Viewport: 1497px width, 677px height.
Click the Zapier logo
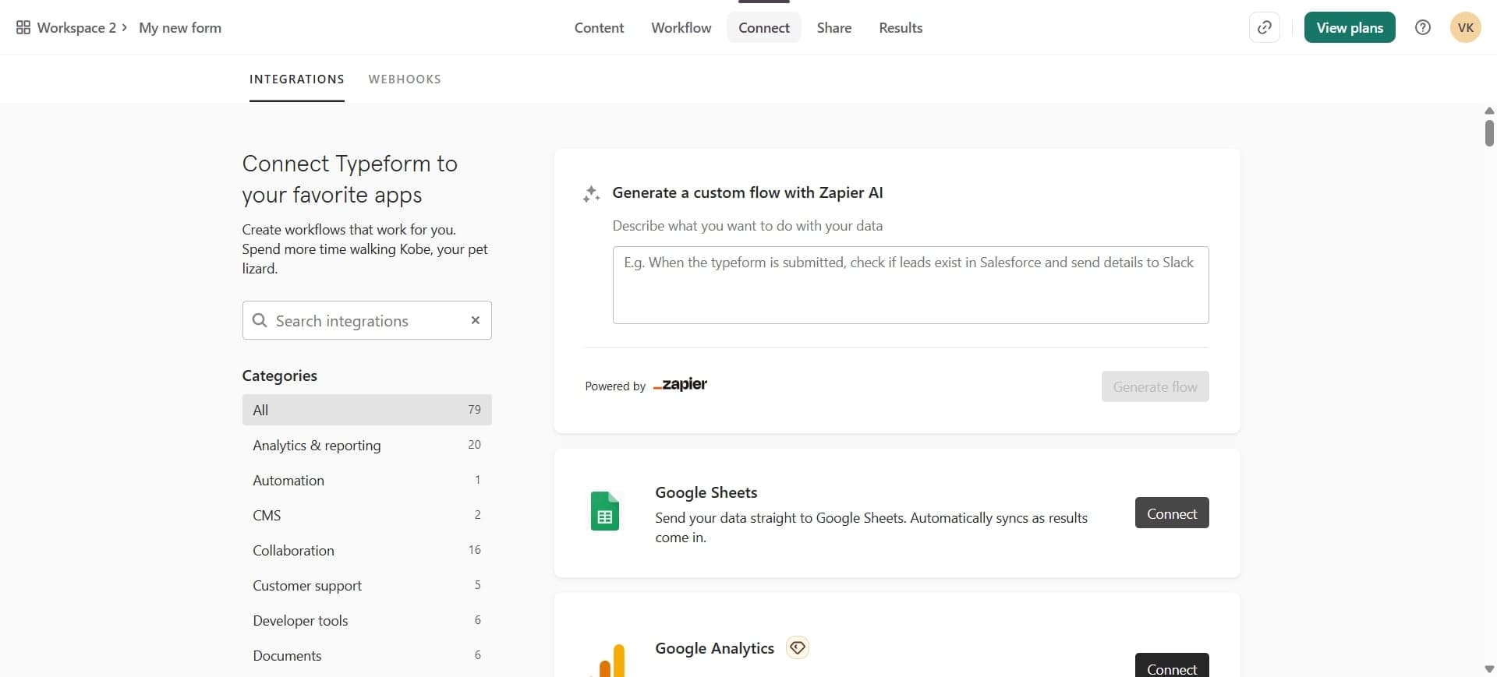(x=680, y=384)
